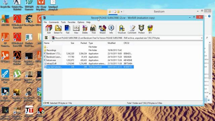
Task: Expand ribbon chevron in Bandicam window
Action: point(206,16)
